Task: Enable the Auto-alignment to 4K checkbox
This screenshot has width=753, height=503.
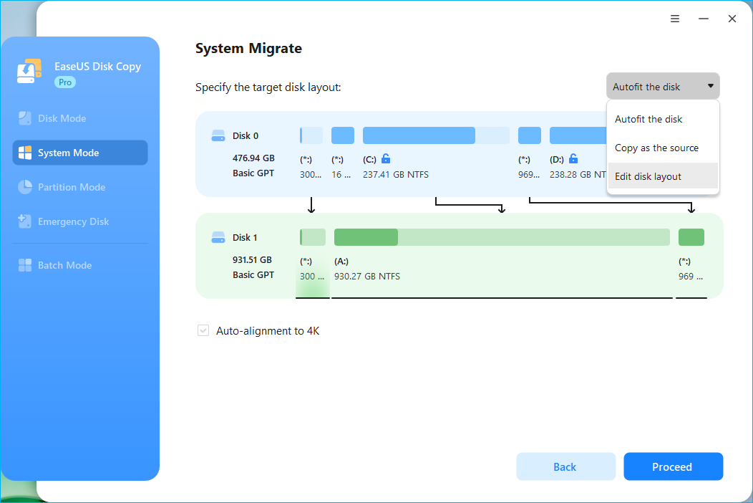Action: click(x=203, y=330)
